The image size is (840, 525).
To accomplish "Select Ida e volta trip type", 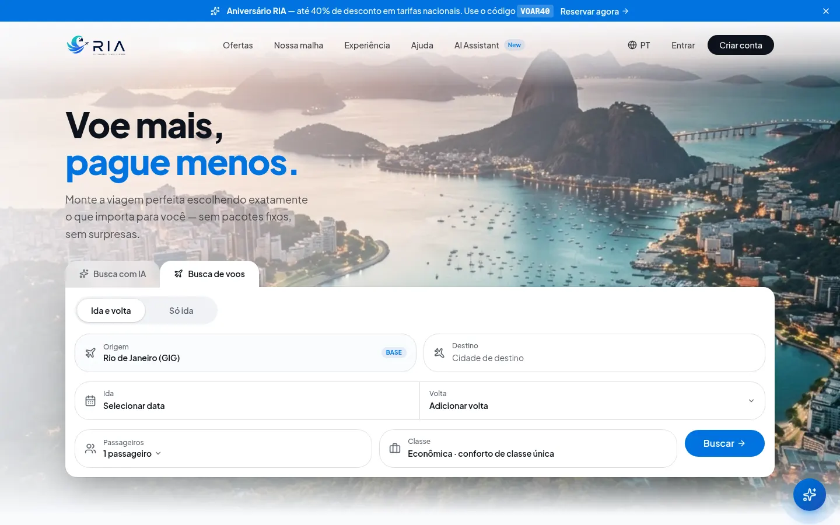I will pos(111,311).
